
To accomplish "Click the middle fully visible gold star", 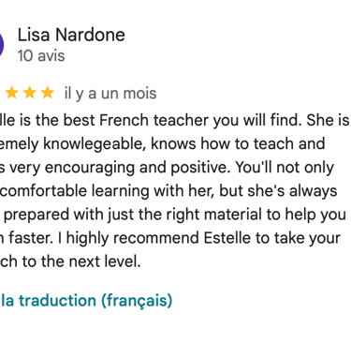I will (x=30, y=93).
